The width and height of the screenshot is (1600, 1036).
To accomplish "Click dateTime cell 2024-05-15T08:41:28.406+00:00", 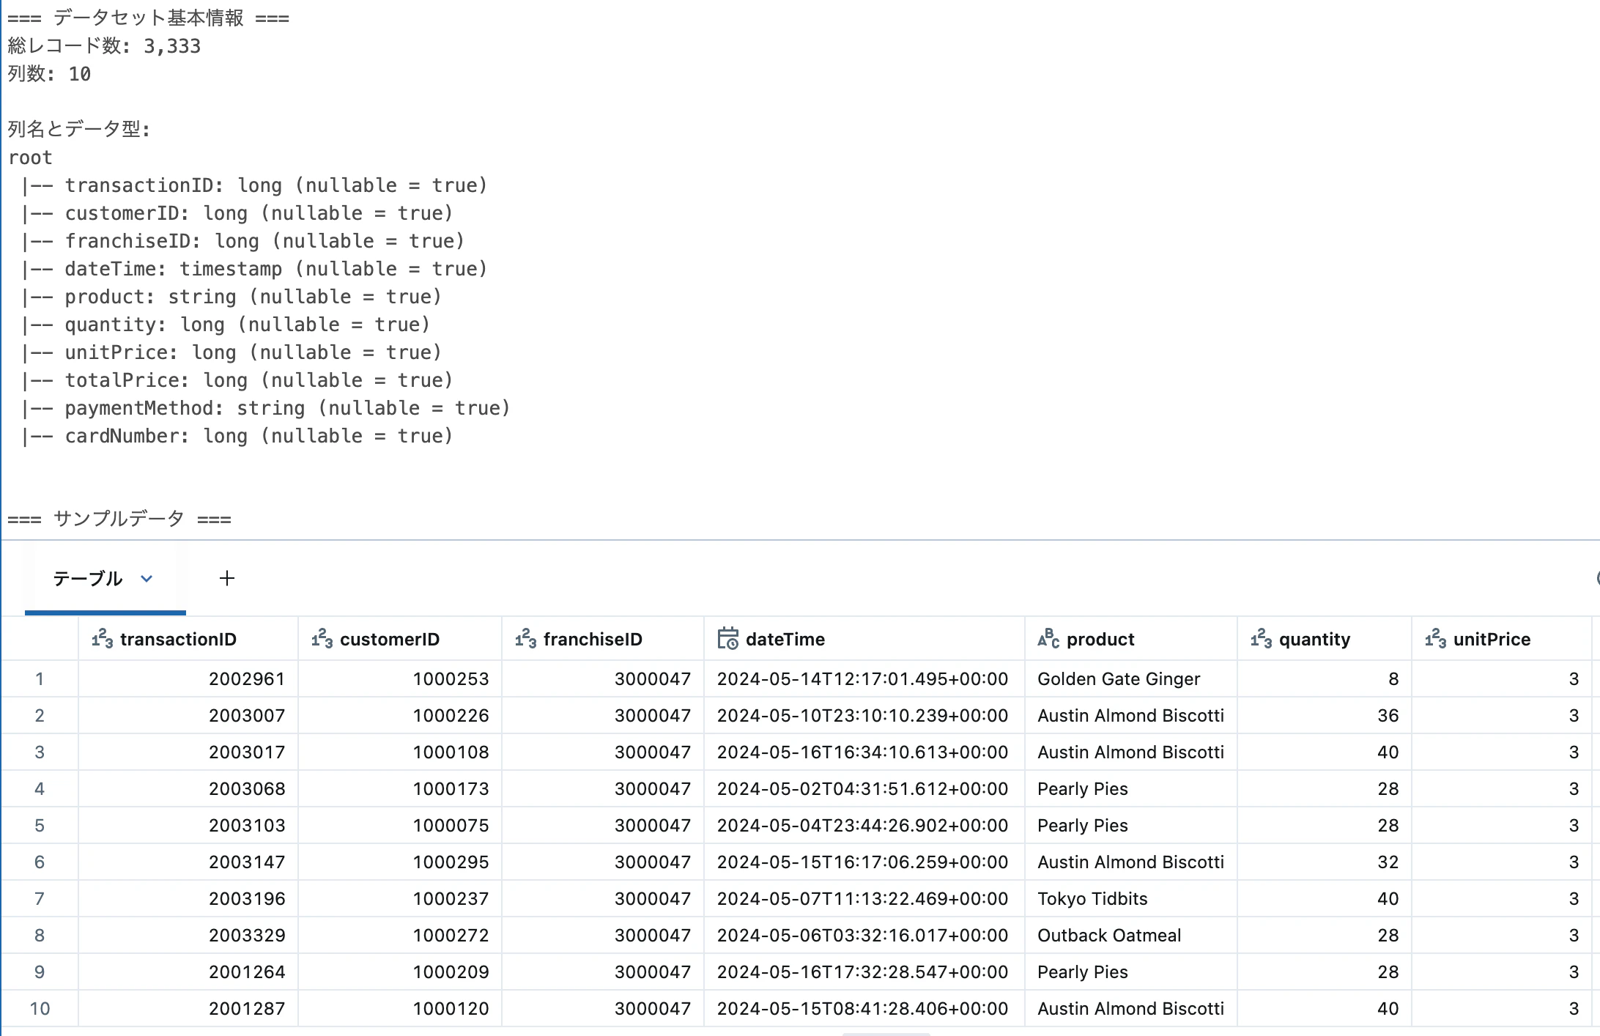I will tap(864, 1008).
